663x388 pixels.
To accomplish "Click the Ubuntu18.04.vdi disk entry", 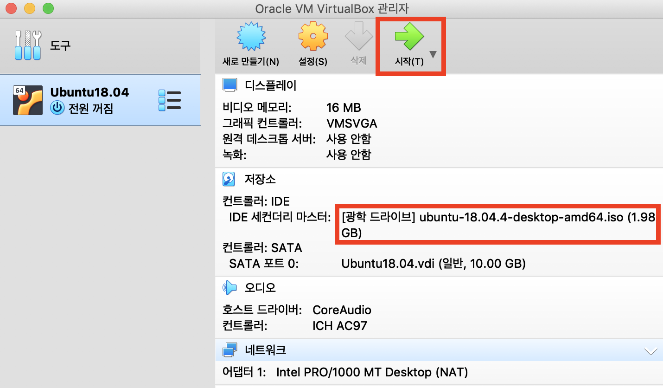I will tap(433, 264).
